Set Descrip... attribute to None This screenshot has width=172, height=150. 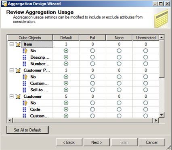click(x=119, y=57)
